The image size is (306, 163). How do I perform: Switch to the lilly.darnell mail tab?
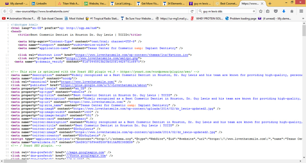16,3
